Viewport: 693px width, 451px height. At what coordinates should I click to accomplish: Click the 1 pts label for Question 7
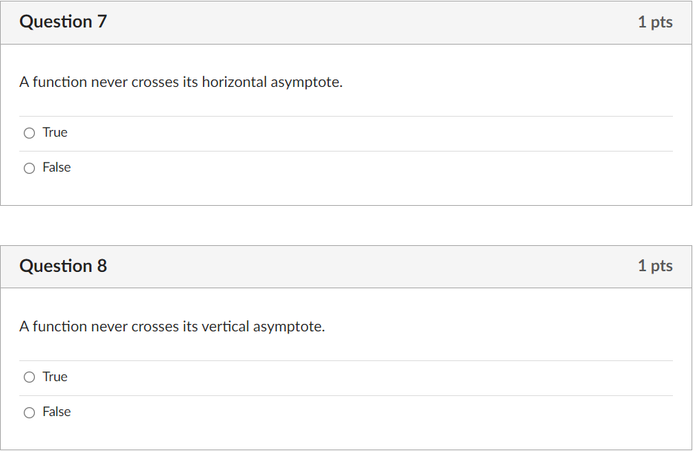[x=655, y=22]
